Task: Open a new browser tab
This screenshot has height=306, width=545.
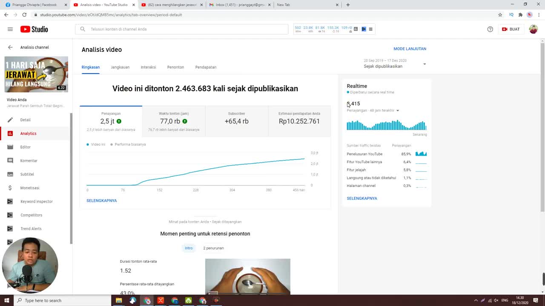Action: 348,5
